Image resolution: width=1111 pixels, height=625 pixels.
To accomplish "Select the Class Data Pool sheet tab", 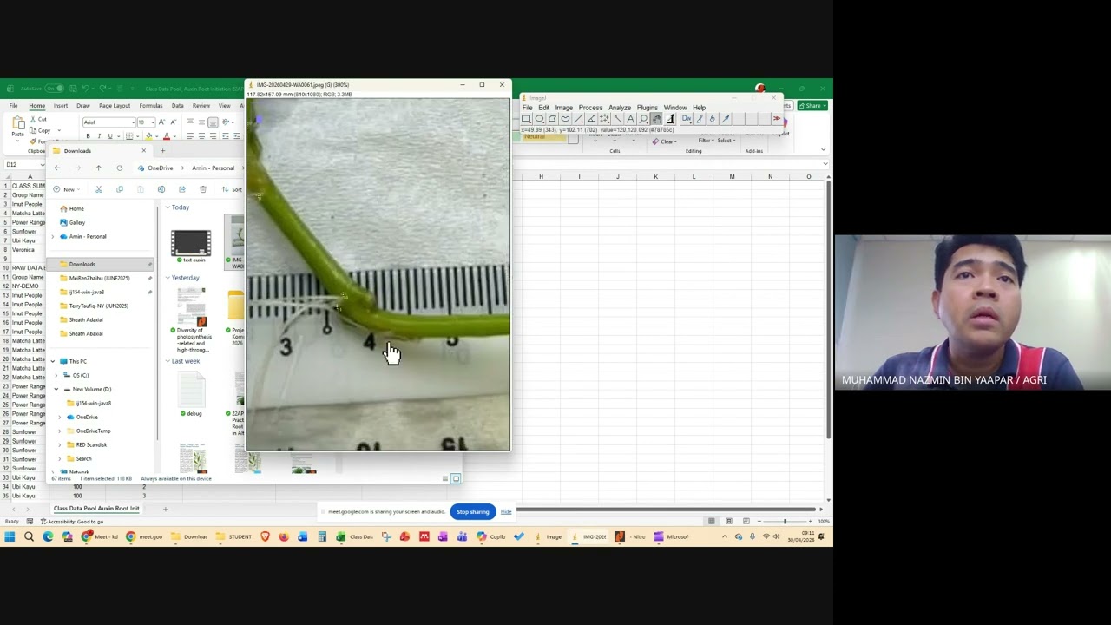I will (96, 509).
